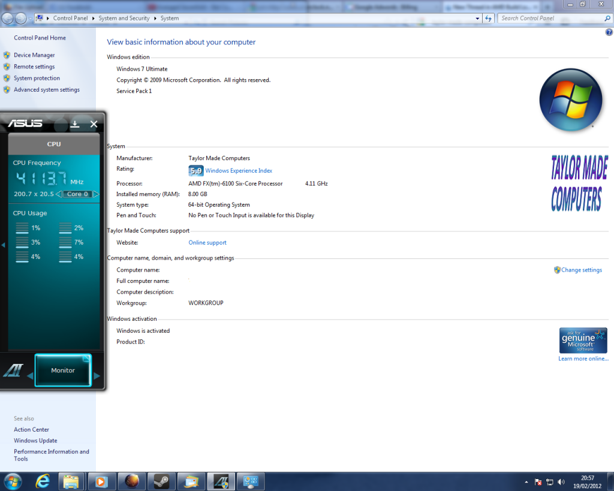Launch Internet Explorer from the taskbar
The image size is (614, 491).
(x=43, y=481)
